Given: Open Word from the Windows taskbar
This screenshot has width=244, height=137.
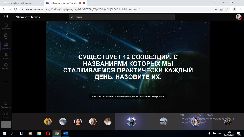Looking at the screenshot, I should tap(65, 133).
